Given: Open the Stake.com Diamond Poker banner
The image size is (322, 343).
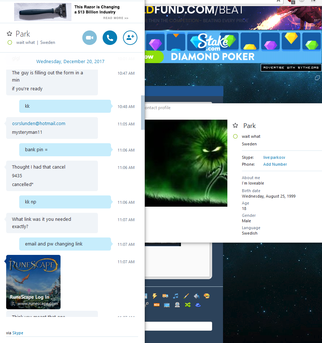Looking at the screenshot, I should [x=233, y=47].
